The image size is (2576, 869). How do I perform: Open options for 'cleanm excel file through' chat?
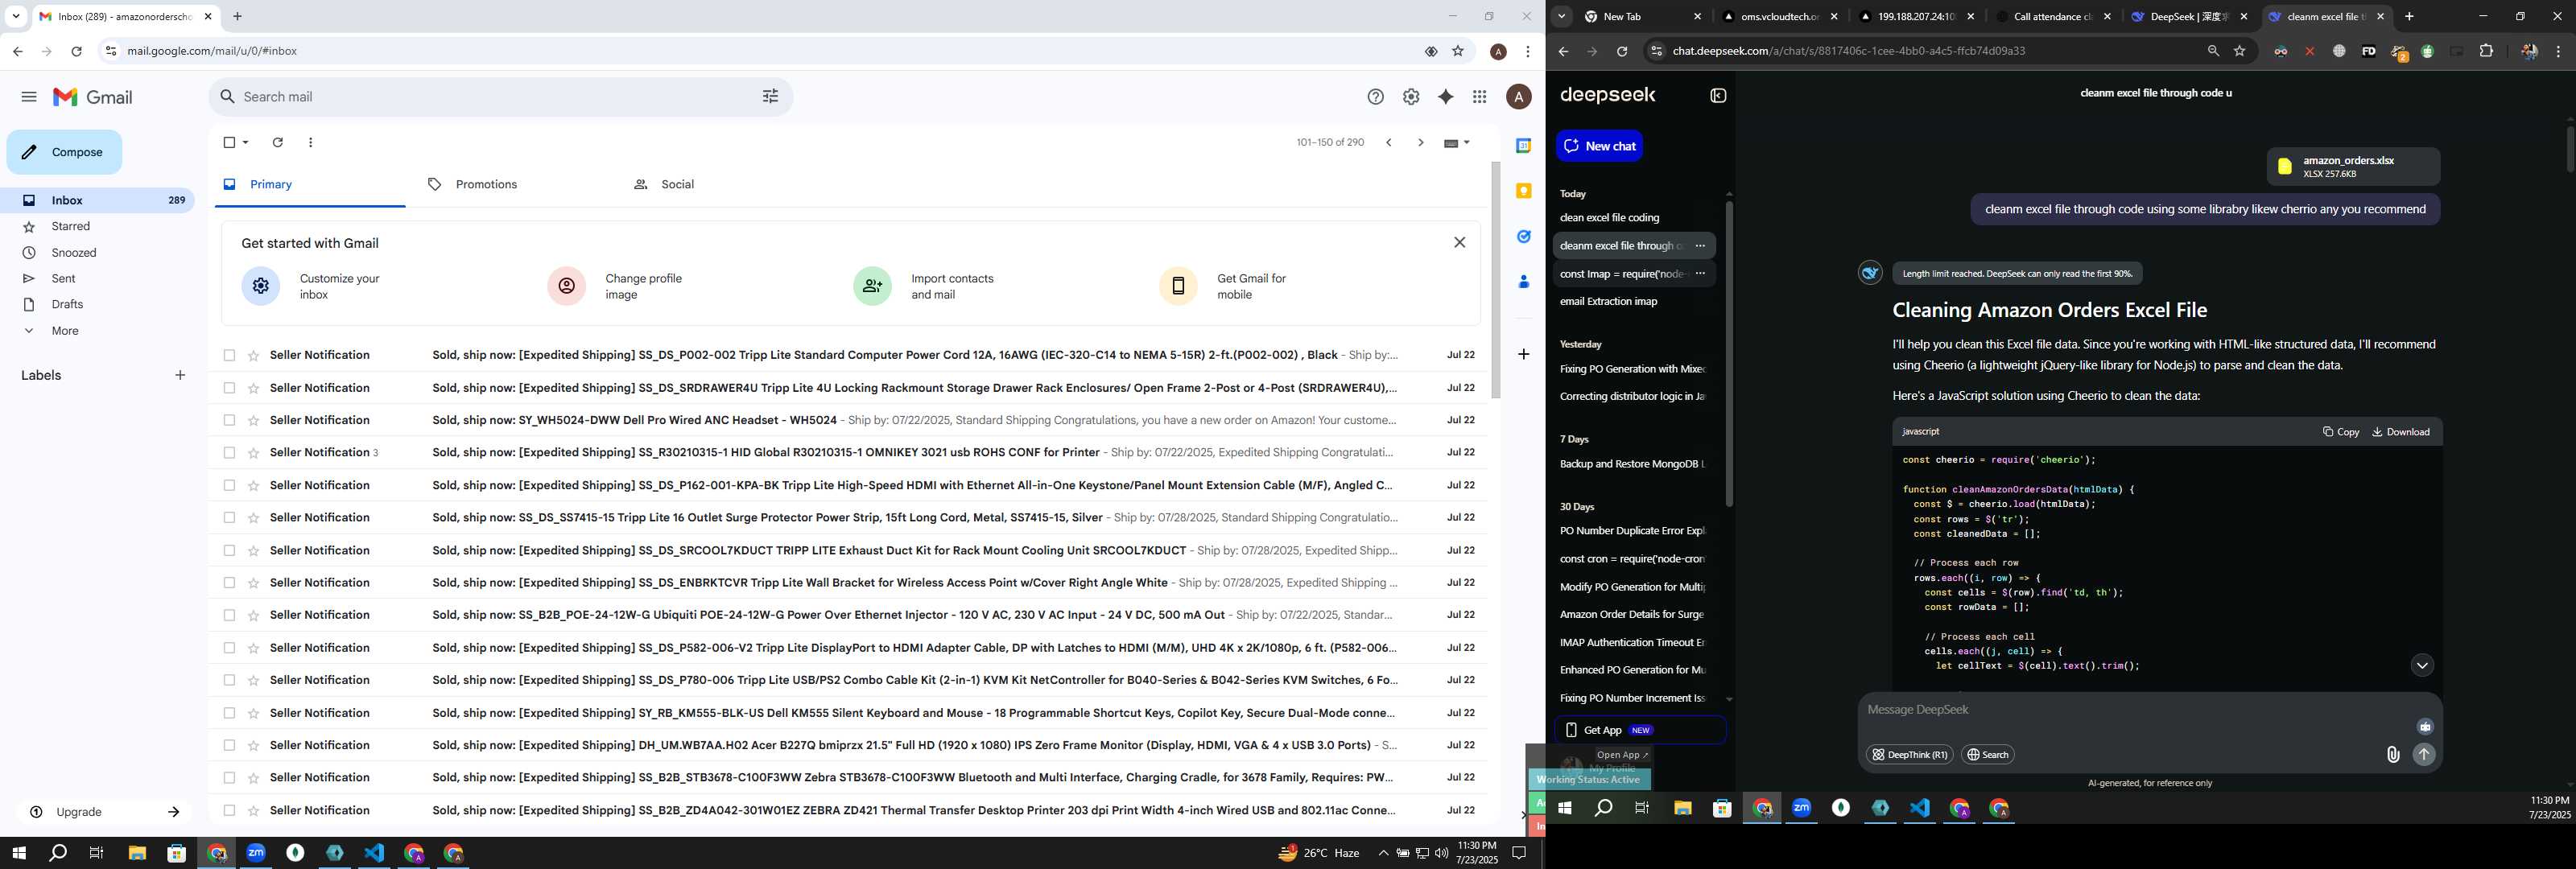click(x=1700, y=246)
